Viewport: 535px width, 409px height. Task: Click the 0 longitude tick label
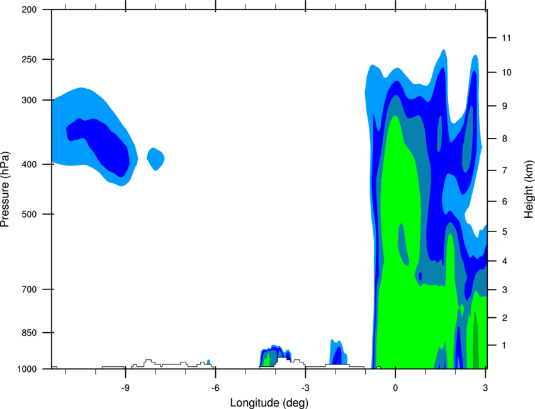point(395,388)
